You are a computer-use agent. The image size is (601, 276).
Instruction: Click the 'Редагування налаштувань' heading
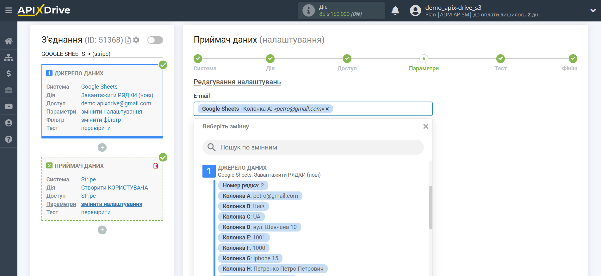pyautogui.click(x=237, y=82)
